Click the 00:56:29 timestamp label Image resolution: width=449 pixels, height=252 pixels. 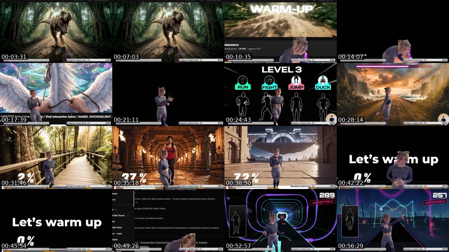350,246
